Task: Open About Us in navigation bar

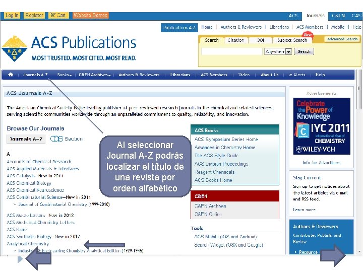Action: [269, 75]
